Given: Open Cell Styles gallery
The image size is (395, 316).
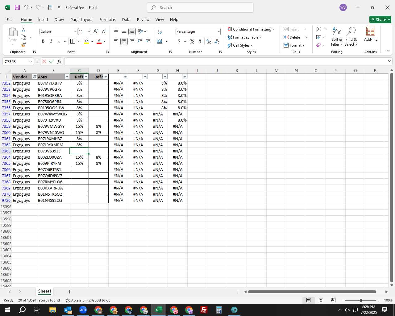Looking at the screenshot, I should tap(240, 45).
